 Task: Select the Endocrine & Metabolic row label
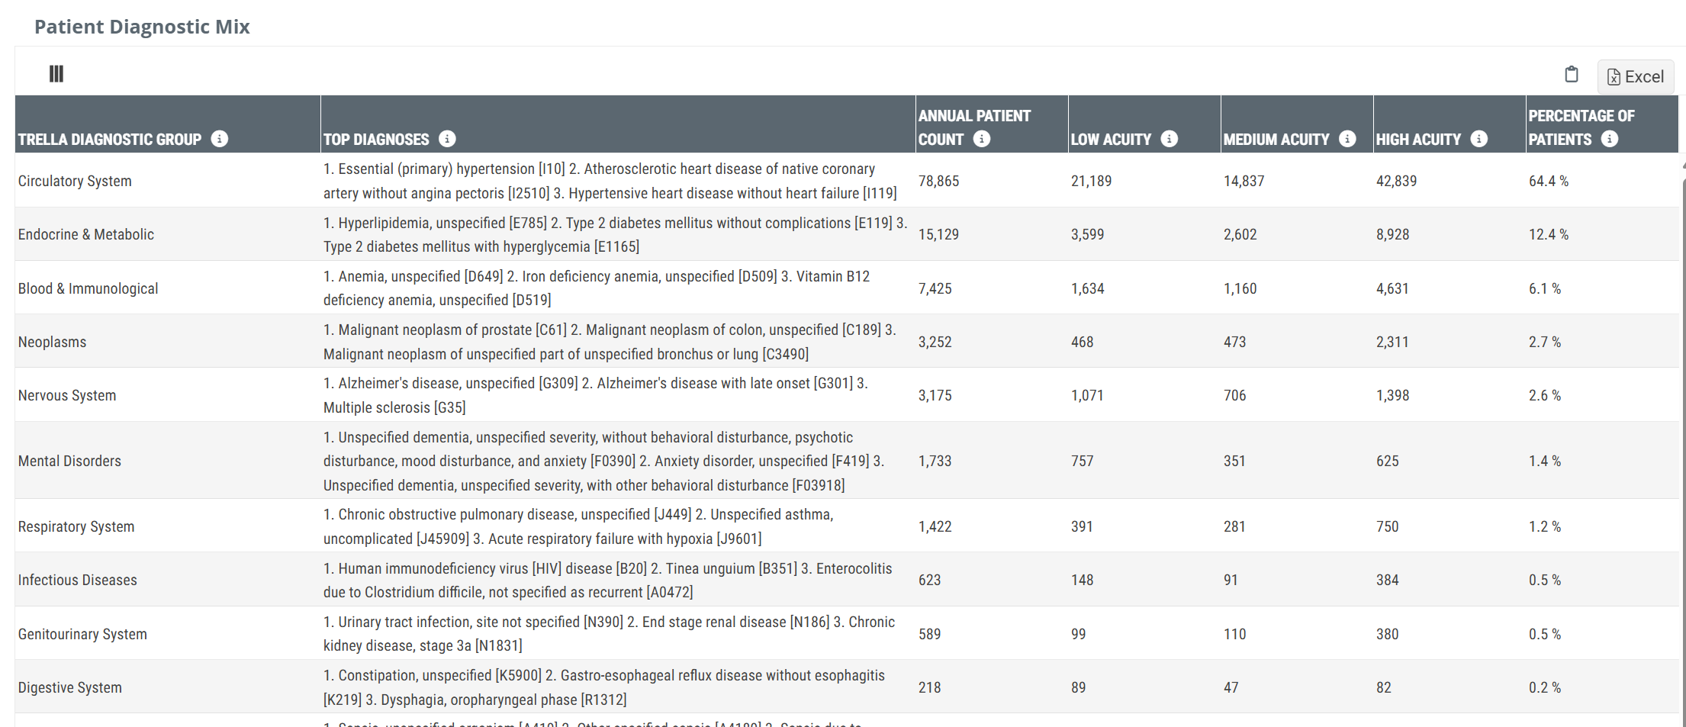point(86,234)
